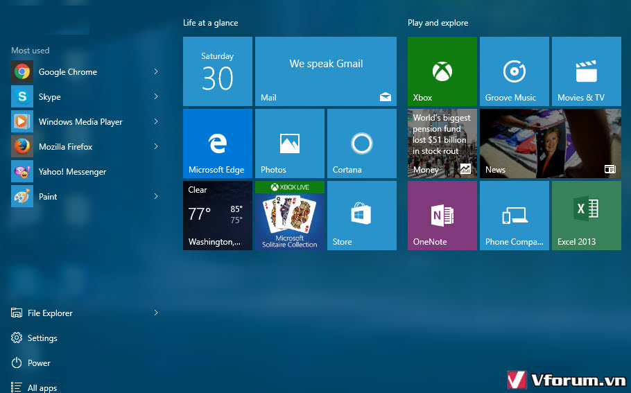
Task: Launch Paint from its palette icon
Action: [x=22, y=196]
